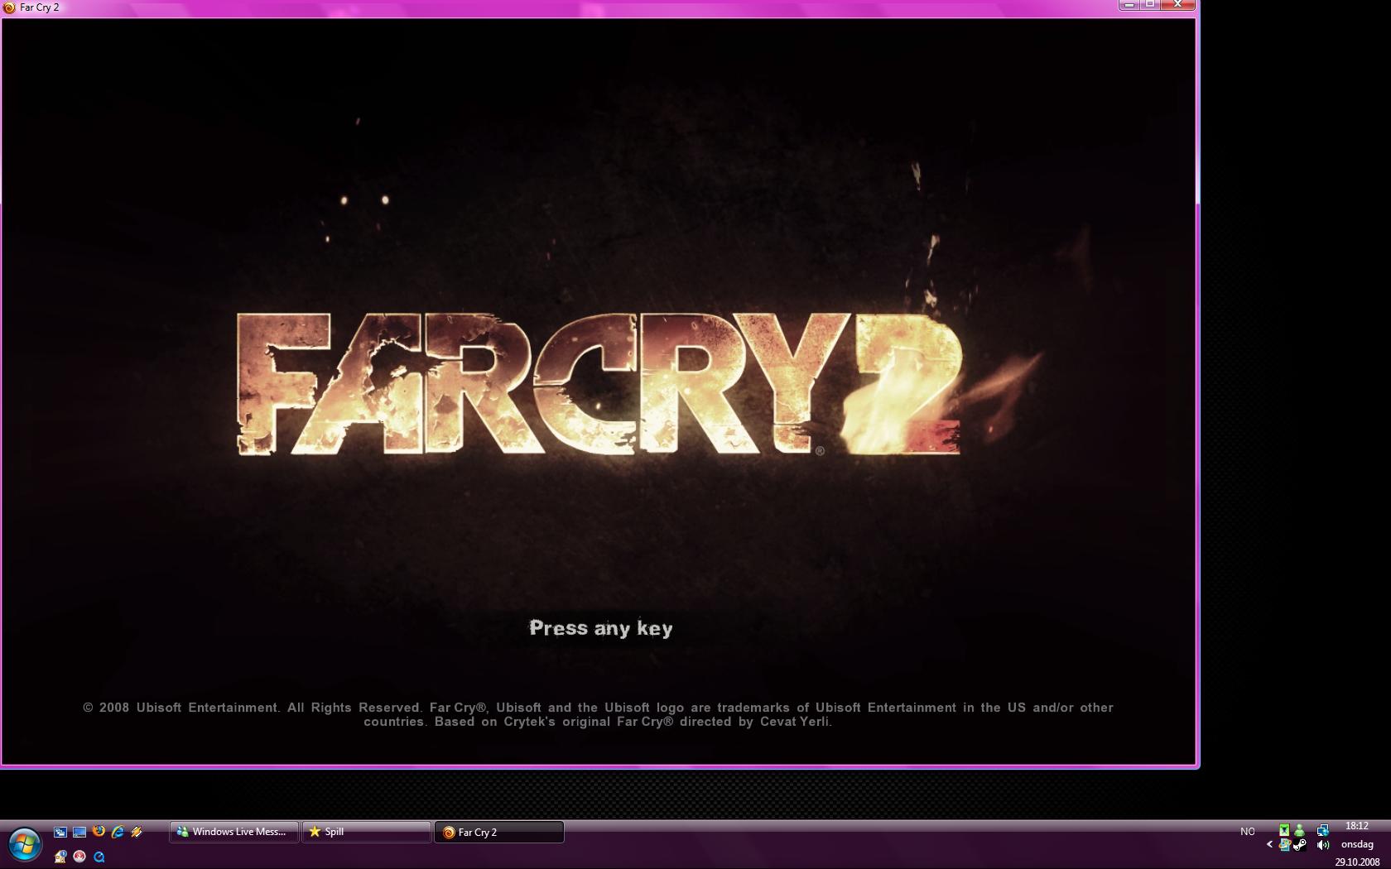Launch the blue Q QuickTime icon
Screen dimensions: 1391x869
point(99,857)
